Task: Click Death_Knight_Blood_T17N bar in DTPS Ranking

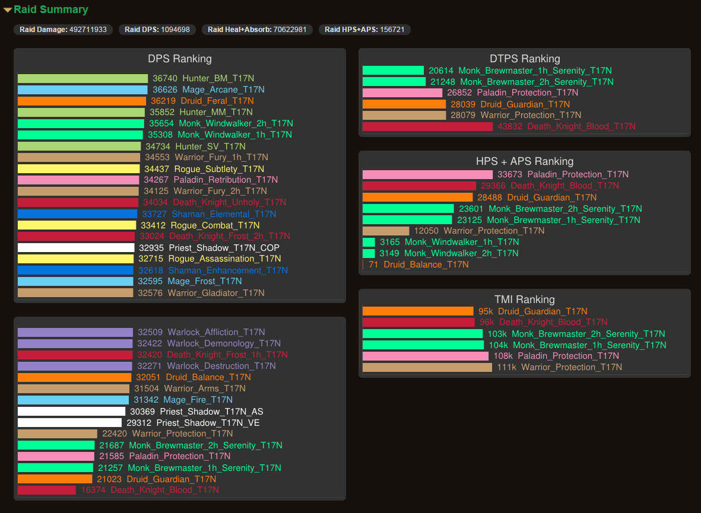Action: coord(427,126)
